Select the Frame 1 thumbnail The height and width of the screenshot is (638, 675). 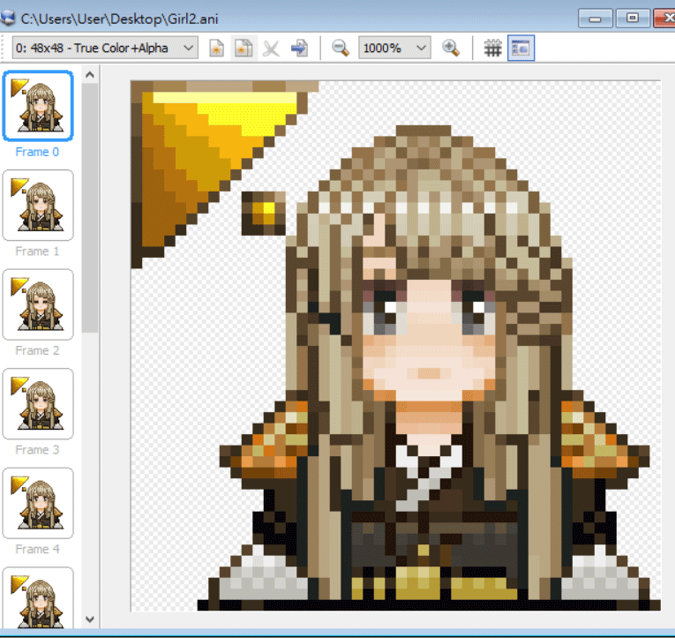pos(38,206)
